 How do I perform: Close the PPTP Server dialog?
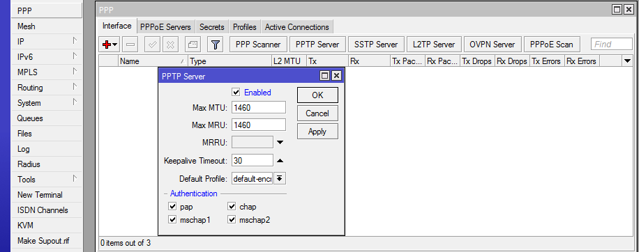tap(336, 76)
